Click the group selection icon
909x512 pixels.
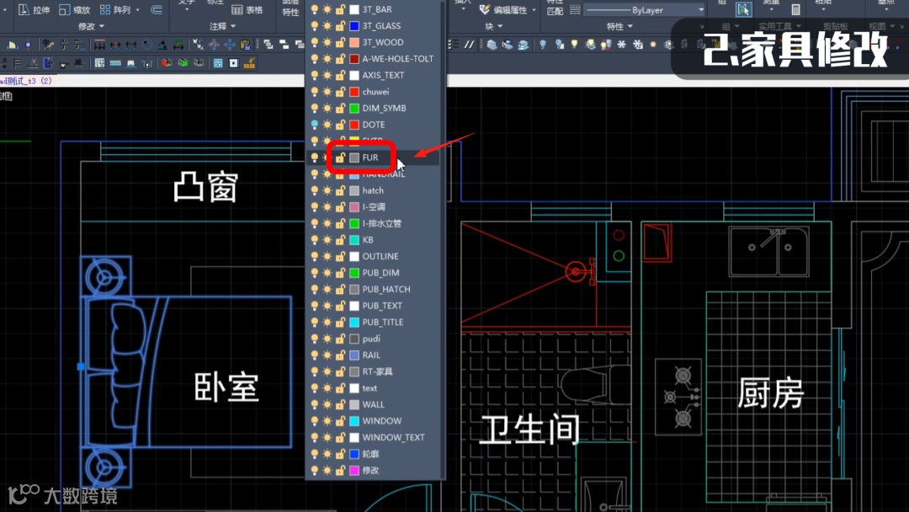743,9
